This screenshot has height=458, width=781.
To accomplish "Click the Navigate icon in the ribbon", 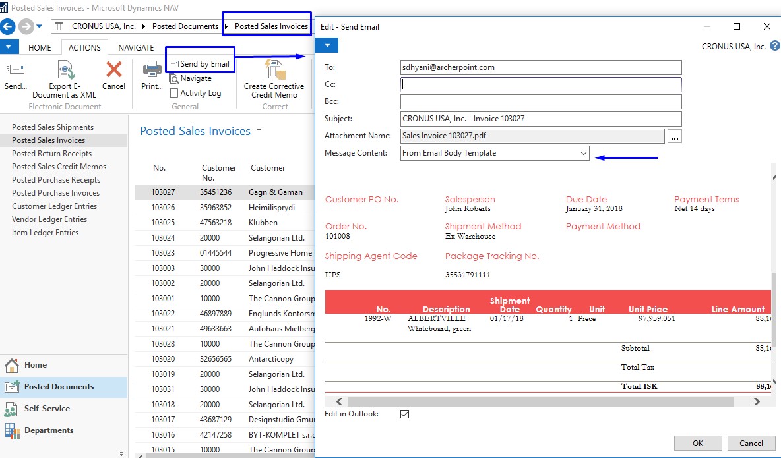I will pyautogui.click(x=196, y=80).
